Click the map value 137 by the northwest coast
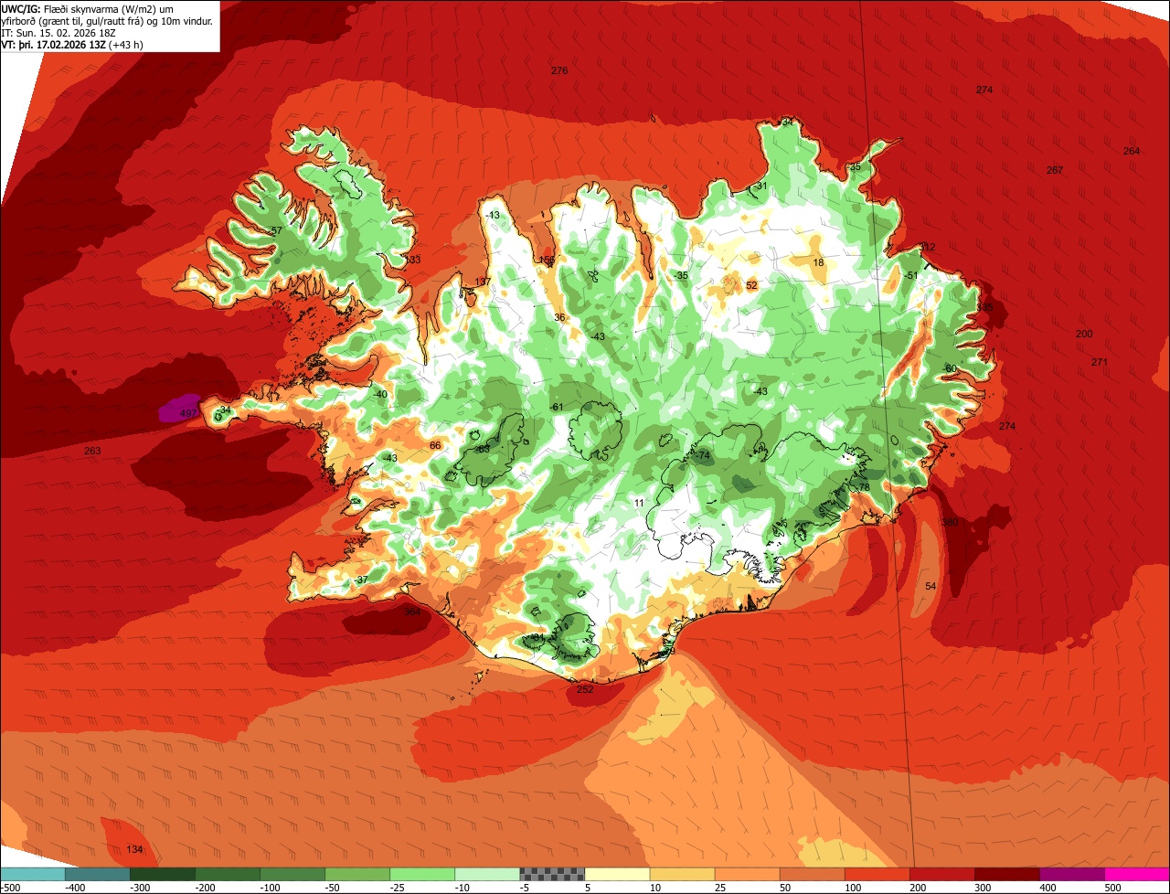Screen dimensions: 1170x894 484,282
